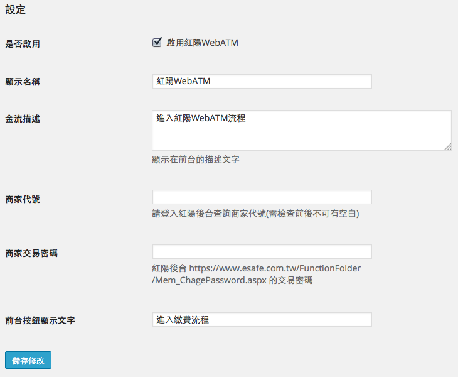This screenshot has height=377, width=458.
Task: Click the 啟用紅陽WebATM checkbox label text
Action: (203, 43)
